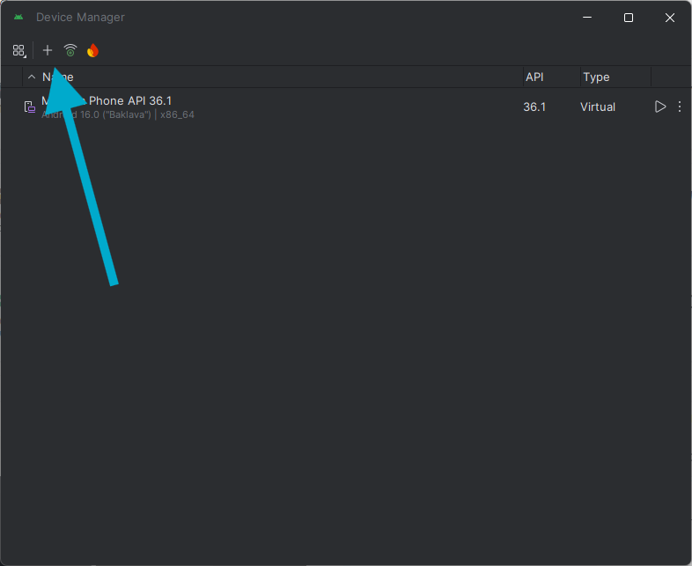Screen dimensions: 692x566
Task: Sort devices by the Type column
Action: click(x=597, y=77)
